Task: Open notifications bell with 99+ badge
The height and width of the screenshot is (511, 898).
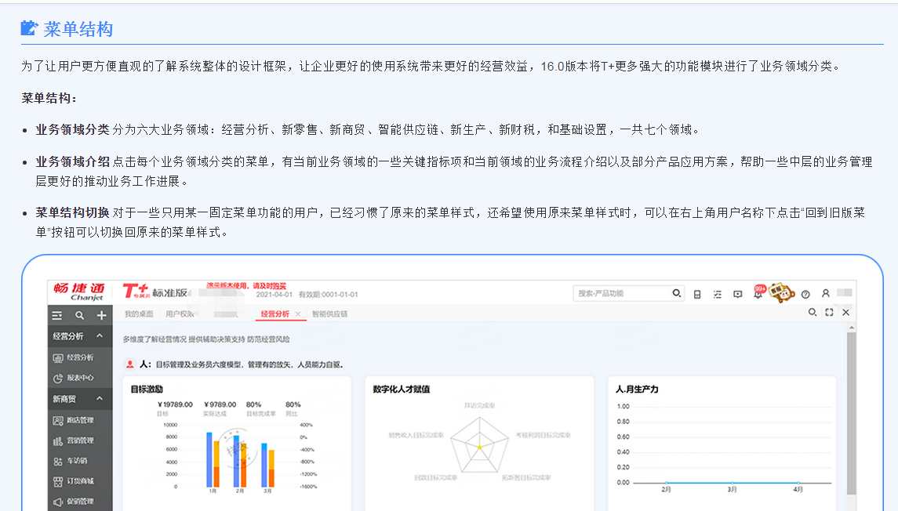Action: (x=759, y=293)
